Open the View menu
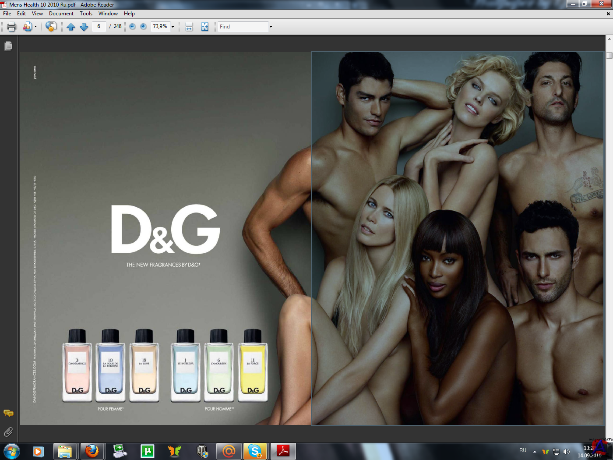 click(37, 14)
